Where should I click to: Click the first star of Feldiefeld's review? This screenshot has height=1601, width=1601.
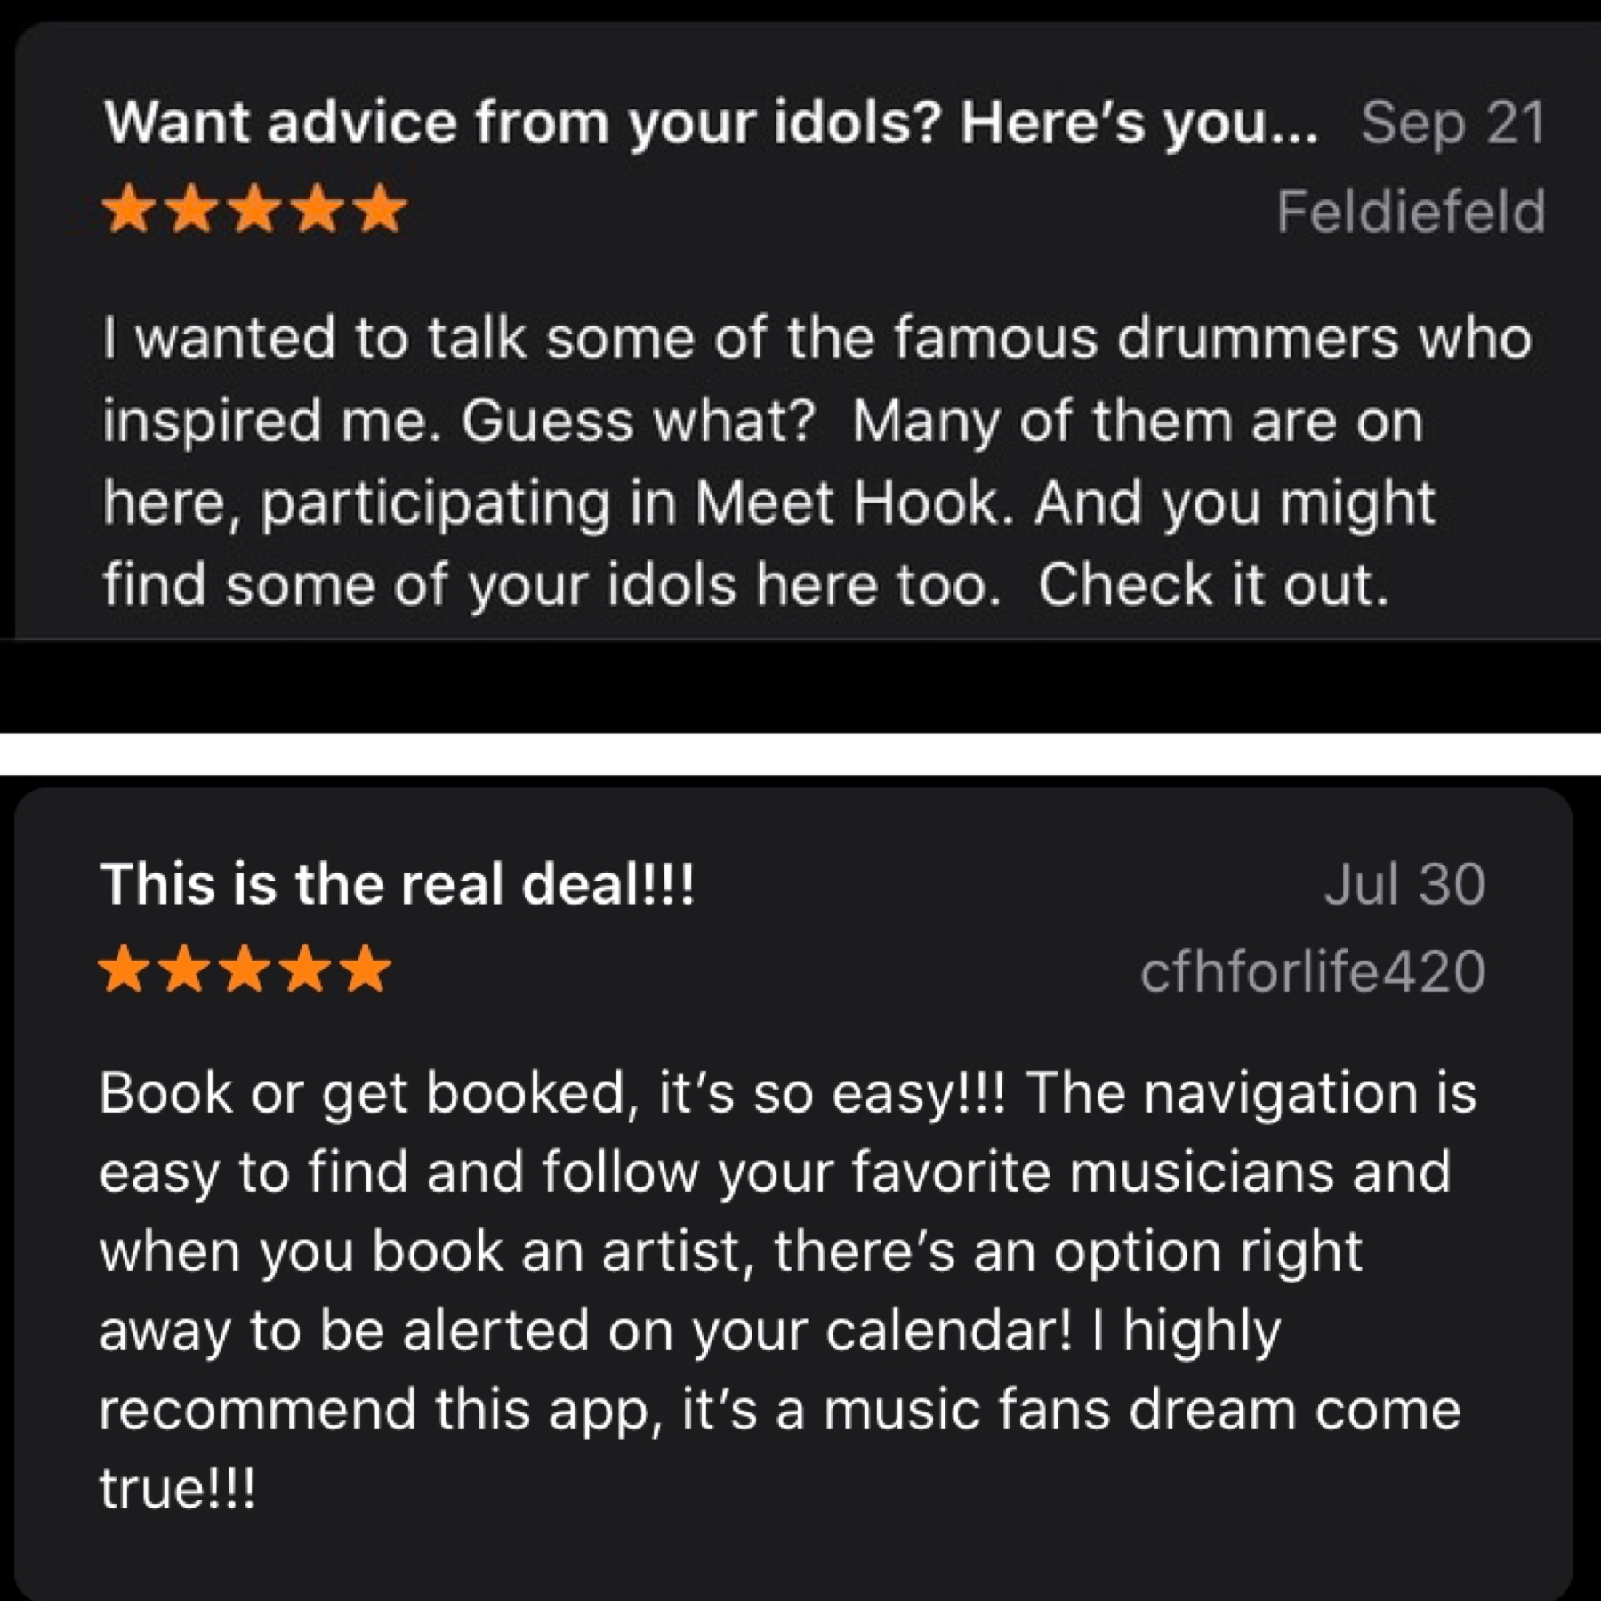(x=130, y=208)
